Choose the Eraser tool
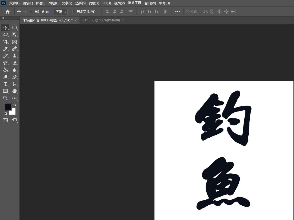The width and height of the screenshot is (294, 220). 14,63
